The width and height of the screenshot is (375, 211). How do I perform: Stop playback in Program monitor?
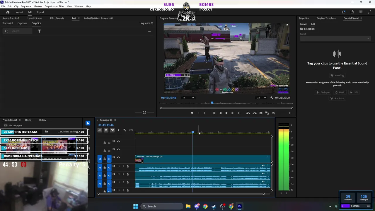[x=226, y=113]
